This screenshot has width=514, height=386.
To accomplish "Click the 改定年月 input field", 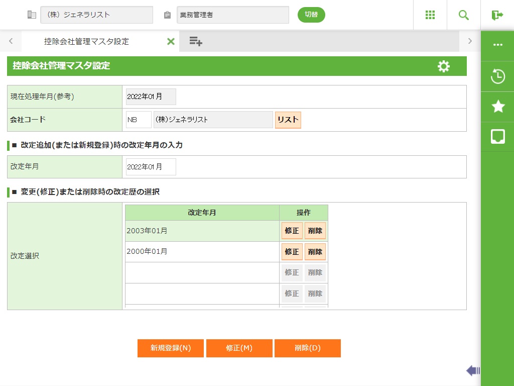I will [x=151, y=167].
